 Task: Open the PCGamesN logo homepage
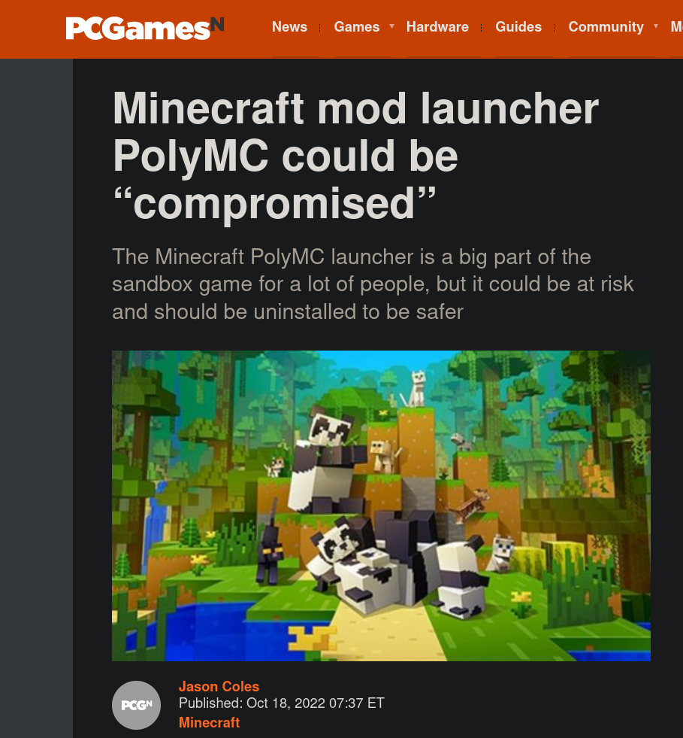click(x=145, y=29)
